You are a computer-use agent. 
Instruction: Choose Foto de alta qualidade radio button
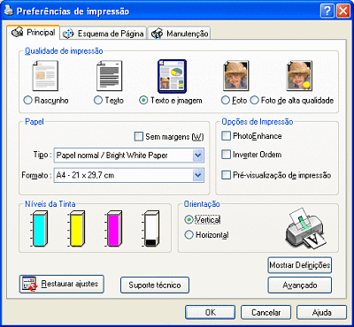(x=255, y=101)
